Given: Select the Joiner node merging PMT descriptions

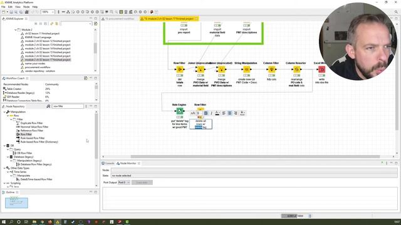Looking at the screenshot, I should (221, 69).
